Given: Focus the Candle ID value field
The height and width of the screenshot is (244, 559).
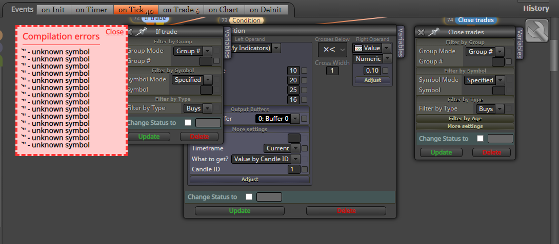Looking at the screenshot, I should pyautogui.click(x=294, y=169).
